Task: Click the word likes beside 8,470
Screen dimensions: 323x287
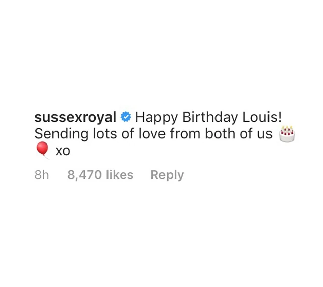Action: pyautogui.click(x=120, y=175)
